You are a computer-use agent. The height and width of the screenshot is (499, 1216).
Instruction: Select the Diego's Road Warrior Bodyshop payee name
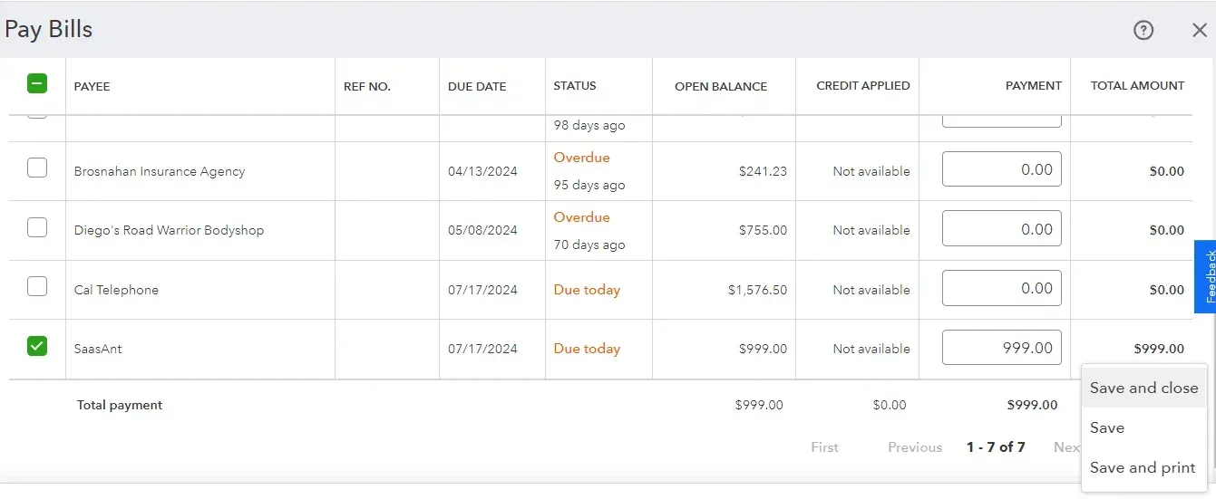click(x=169, y=230)
